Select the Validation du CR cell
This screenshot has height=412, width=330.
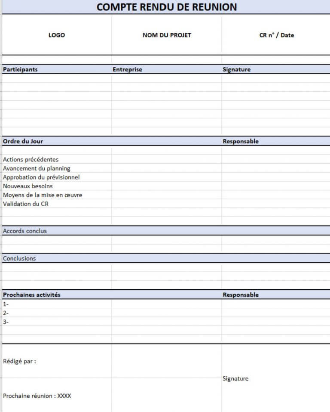[x=26, y=204]
